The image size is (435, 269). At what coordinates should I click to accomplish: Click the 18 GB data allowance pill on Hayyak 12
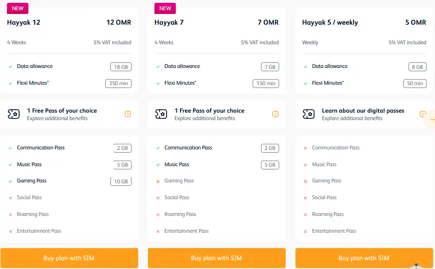[121, 67]
